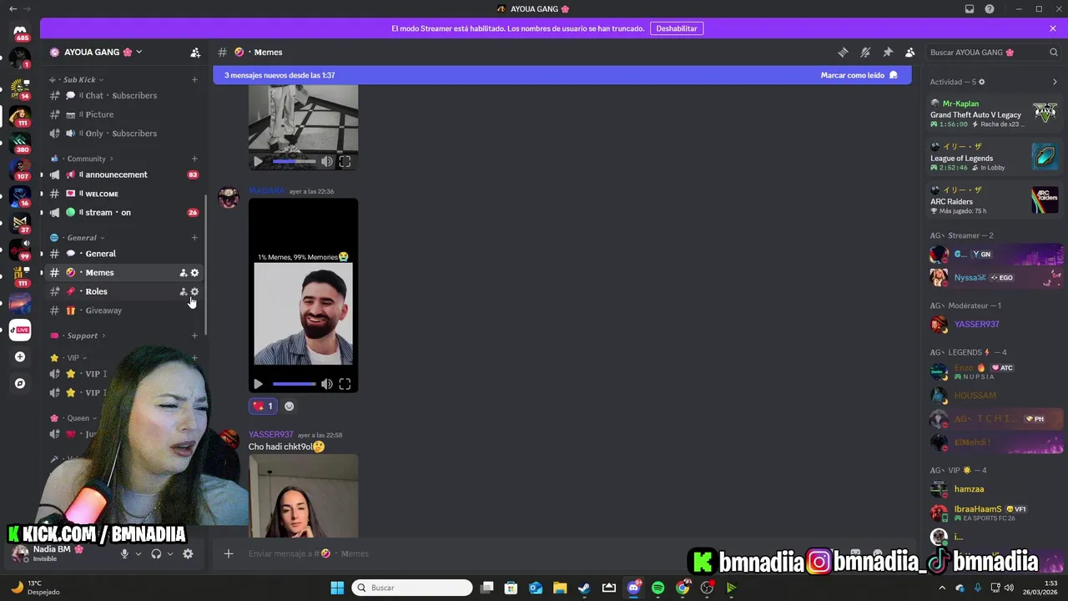Open the Steam taskbar icon

[x=584, y=588]
